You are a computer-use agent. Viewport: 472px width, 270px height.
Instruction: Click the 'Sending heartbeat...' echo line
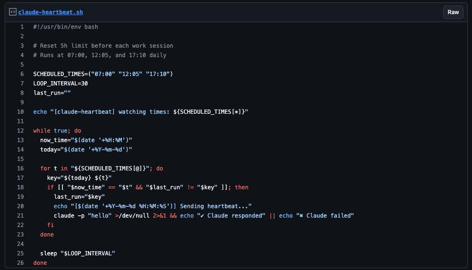(153, 206)
